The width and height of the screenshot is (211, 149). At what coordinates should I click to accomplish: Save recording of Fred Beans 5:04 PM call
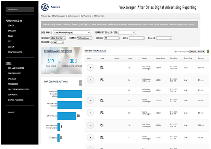102,125
